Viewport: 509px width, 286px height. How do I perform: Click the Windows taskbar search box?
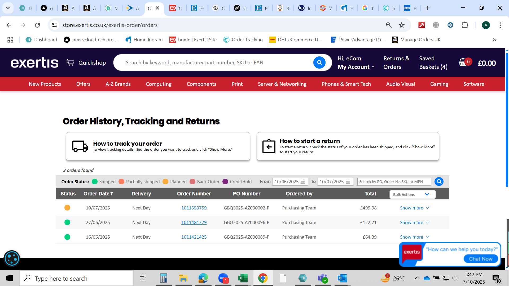click(76, 278)
